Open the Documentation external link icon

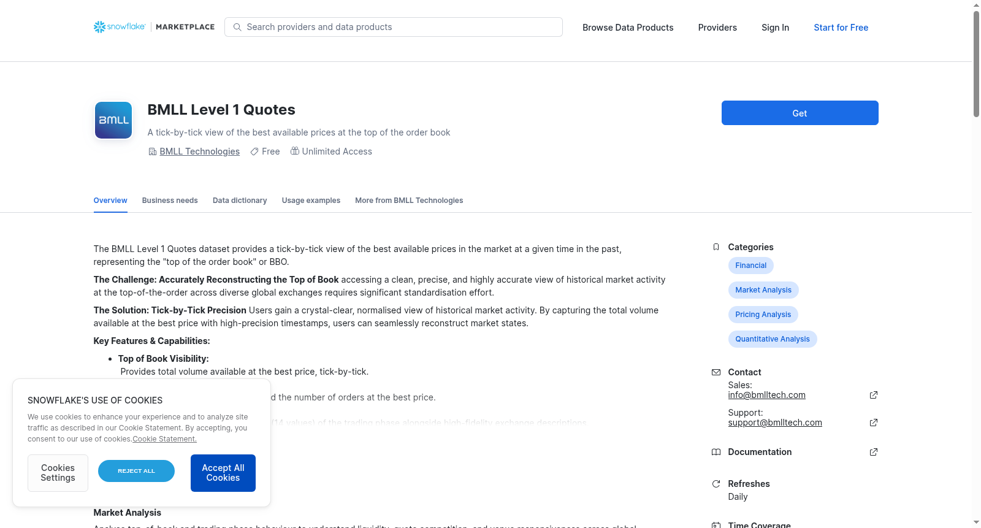pyautogui.click(x=874, y=452)
